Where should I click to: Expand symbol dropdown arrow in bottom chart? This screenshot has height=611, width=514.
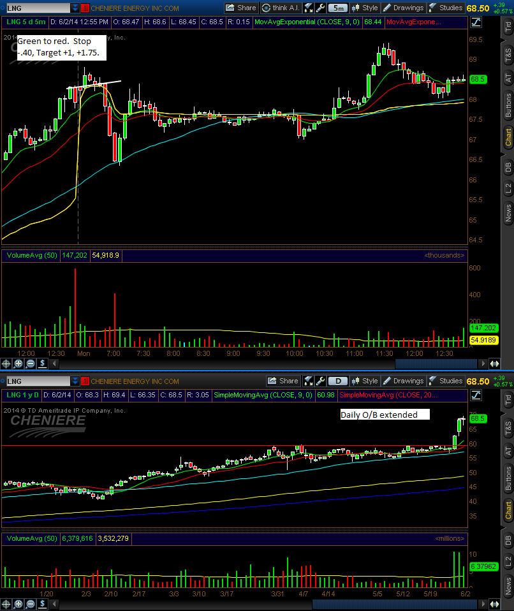pos(75,381)
